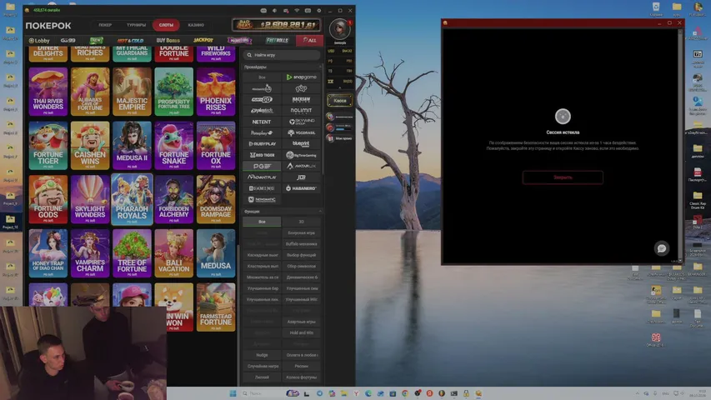
Task: Filter by Red Tiger provider logo
Action: (x=262, y=155)
